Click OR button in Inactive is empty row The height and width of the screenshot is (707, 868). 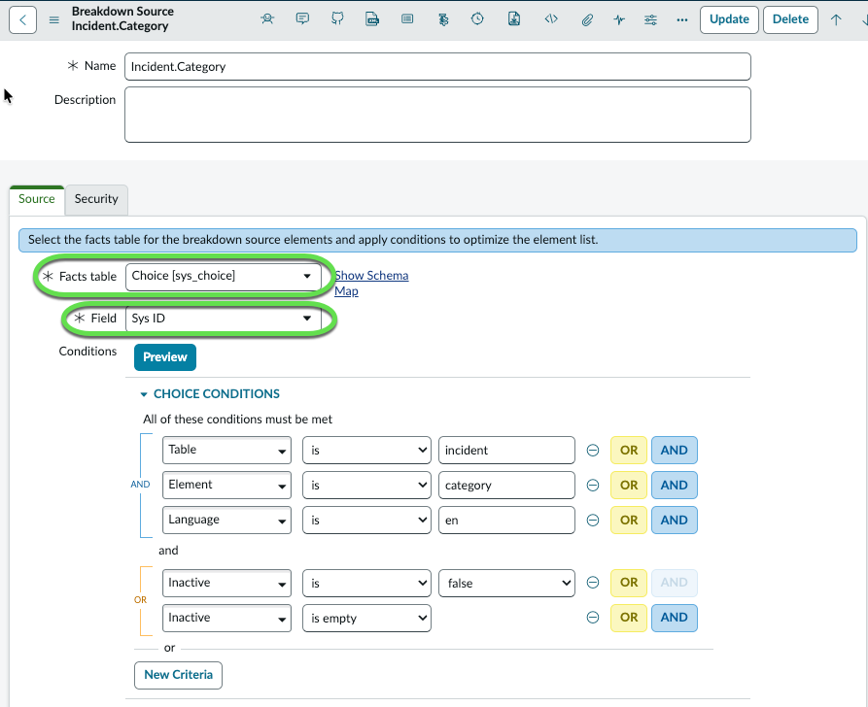628,618
